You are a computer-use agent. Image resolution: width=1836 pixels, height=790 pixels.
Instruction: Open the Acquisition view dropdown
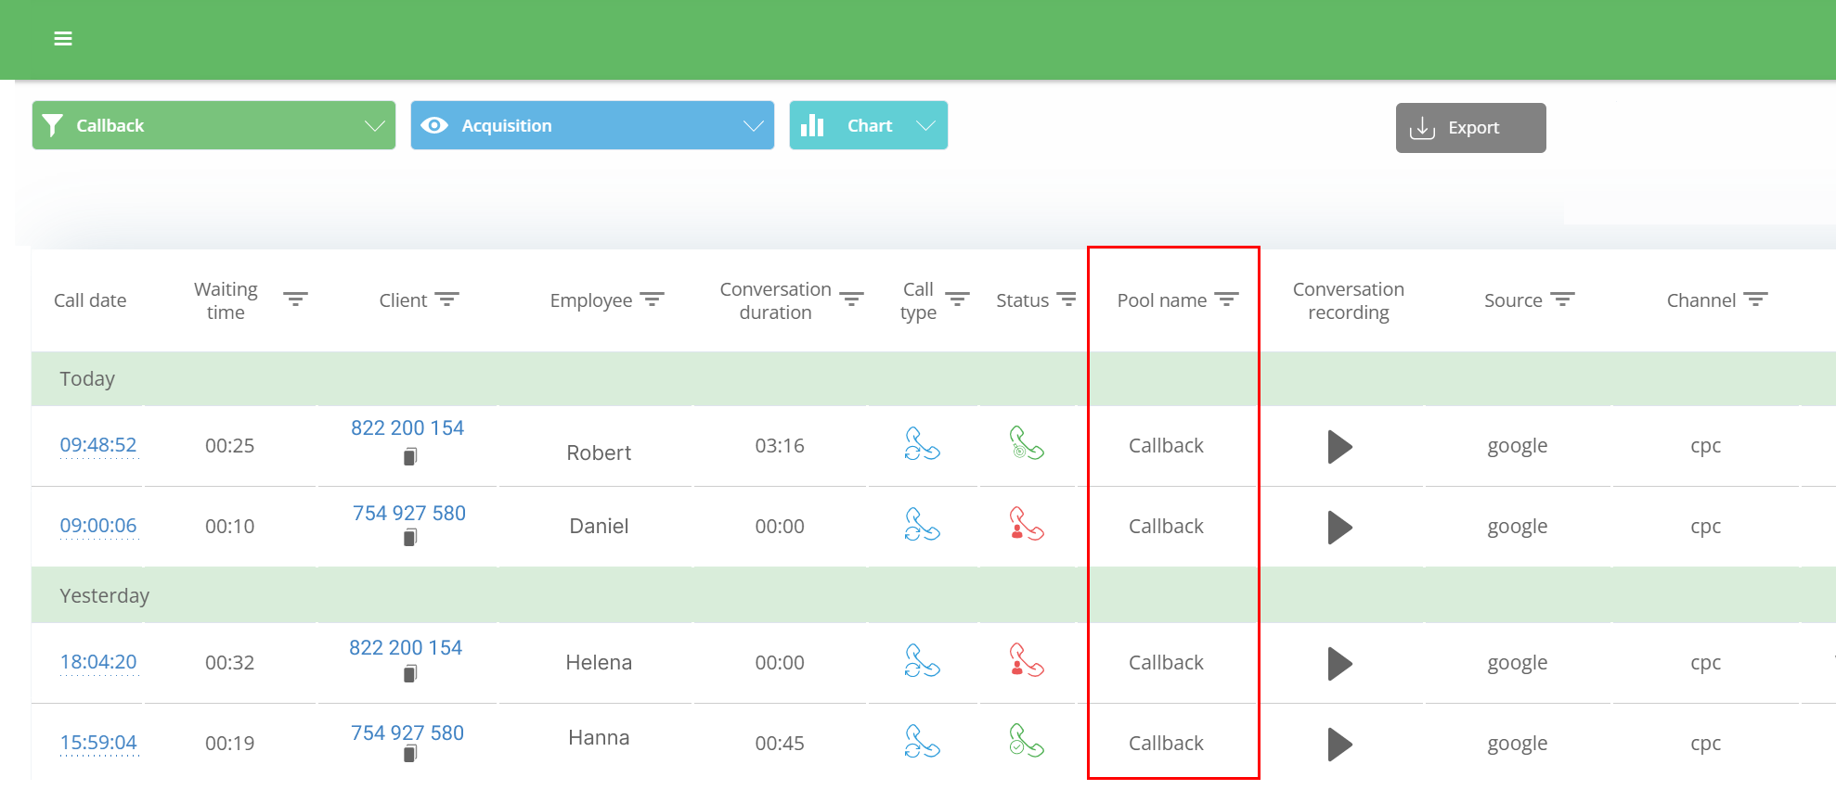coord(753,126)
